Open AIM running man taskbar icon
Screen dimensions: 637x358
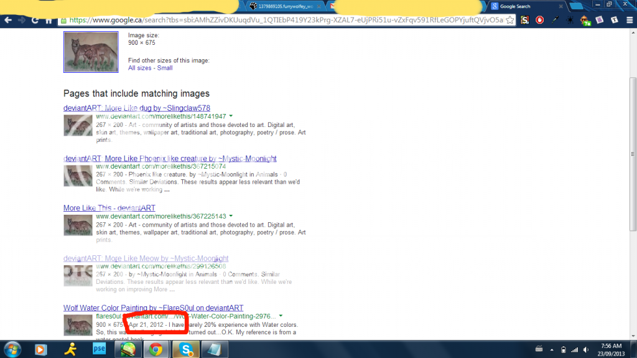69,349
